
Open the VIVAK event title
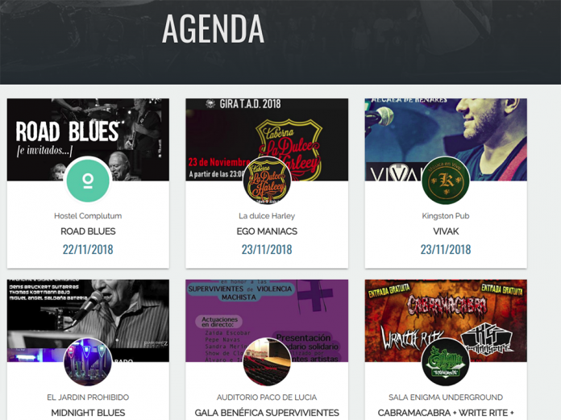(x=446, y=231)
